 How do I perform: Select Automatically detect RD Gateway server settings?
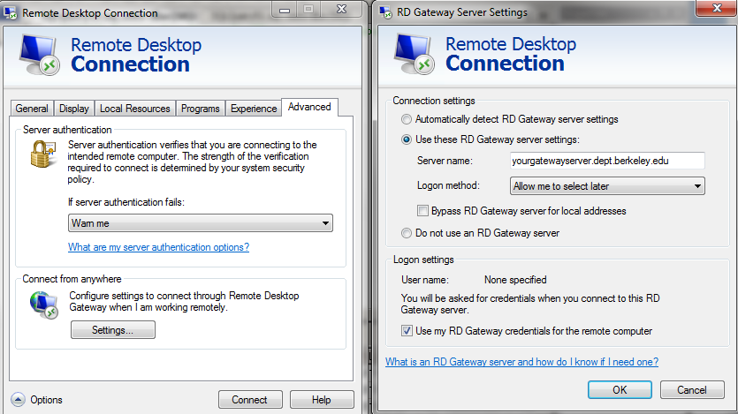[x=407, y=119]
